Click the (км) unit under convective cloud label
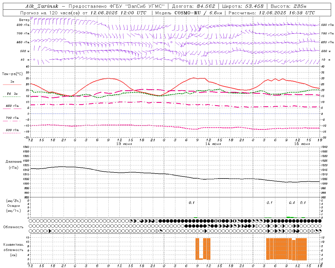This screenshot has width=335, height=268. coord(14,255)
